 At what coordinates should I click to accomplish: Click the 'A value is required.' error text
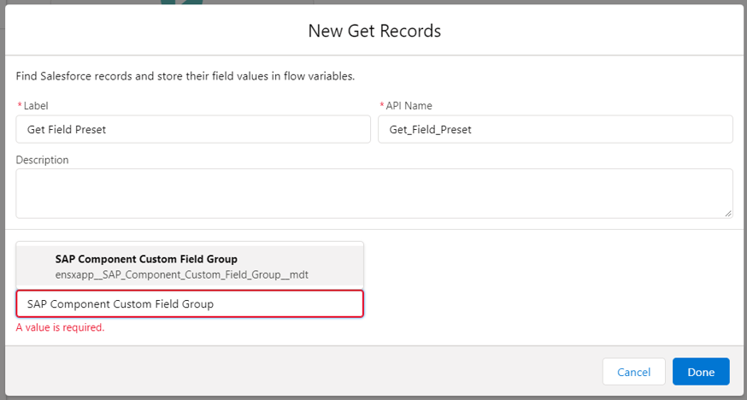click(60, 327)
